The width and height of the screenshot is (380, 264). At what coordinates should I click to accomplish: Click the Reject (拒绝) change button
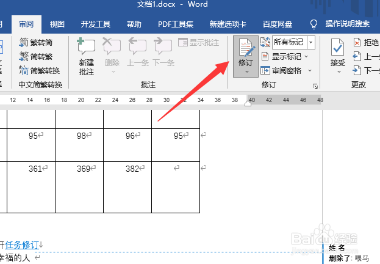coord(366,43)
